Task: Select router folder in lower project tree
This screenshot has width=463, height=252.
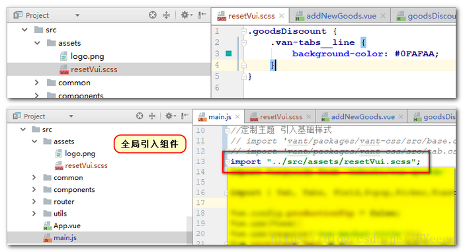Action: pos(63,202)
